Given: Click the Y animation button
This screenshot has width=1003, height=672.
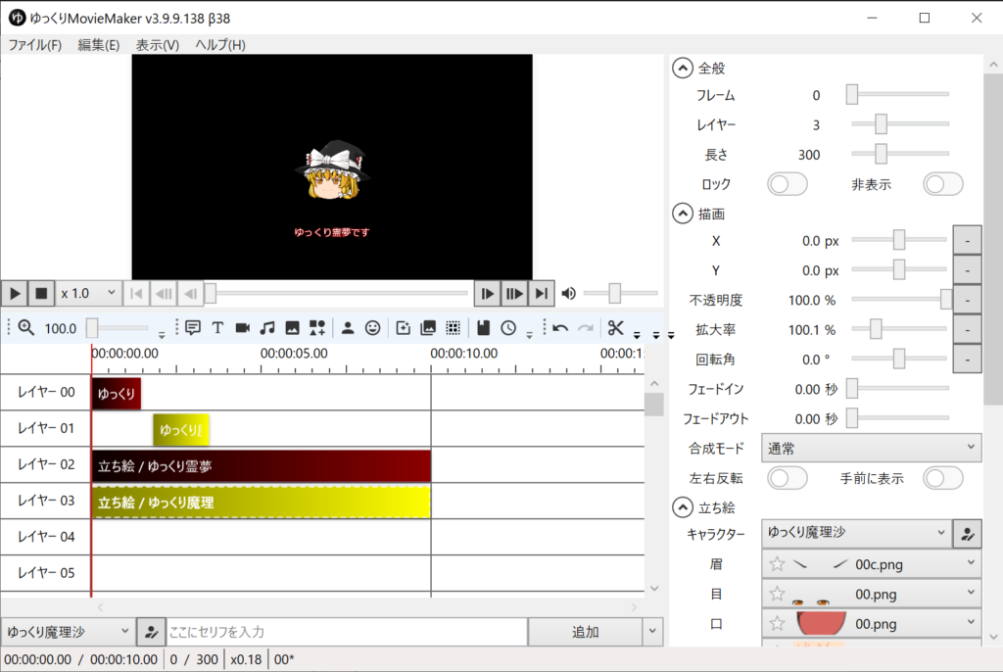Looking at the screenshot, I should [967, 269].
